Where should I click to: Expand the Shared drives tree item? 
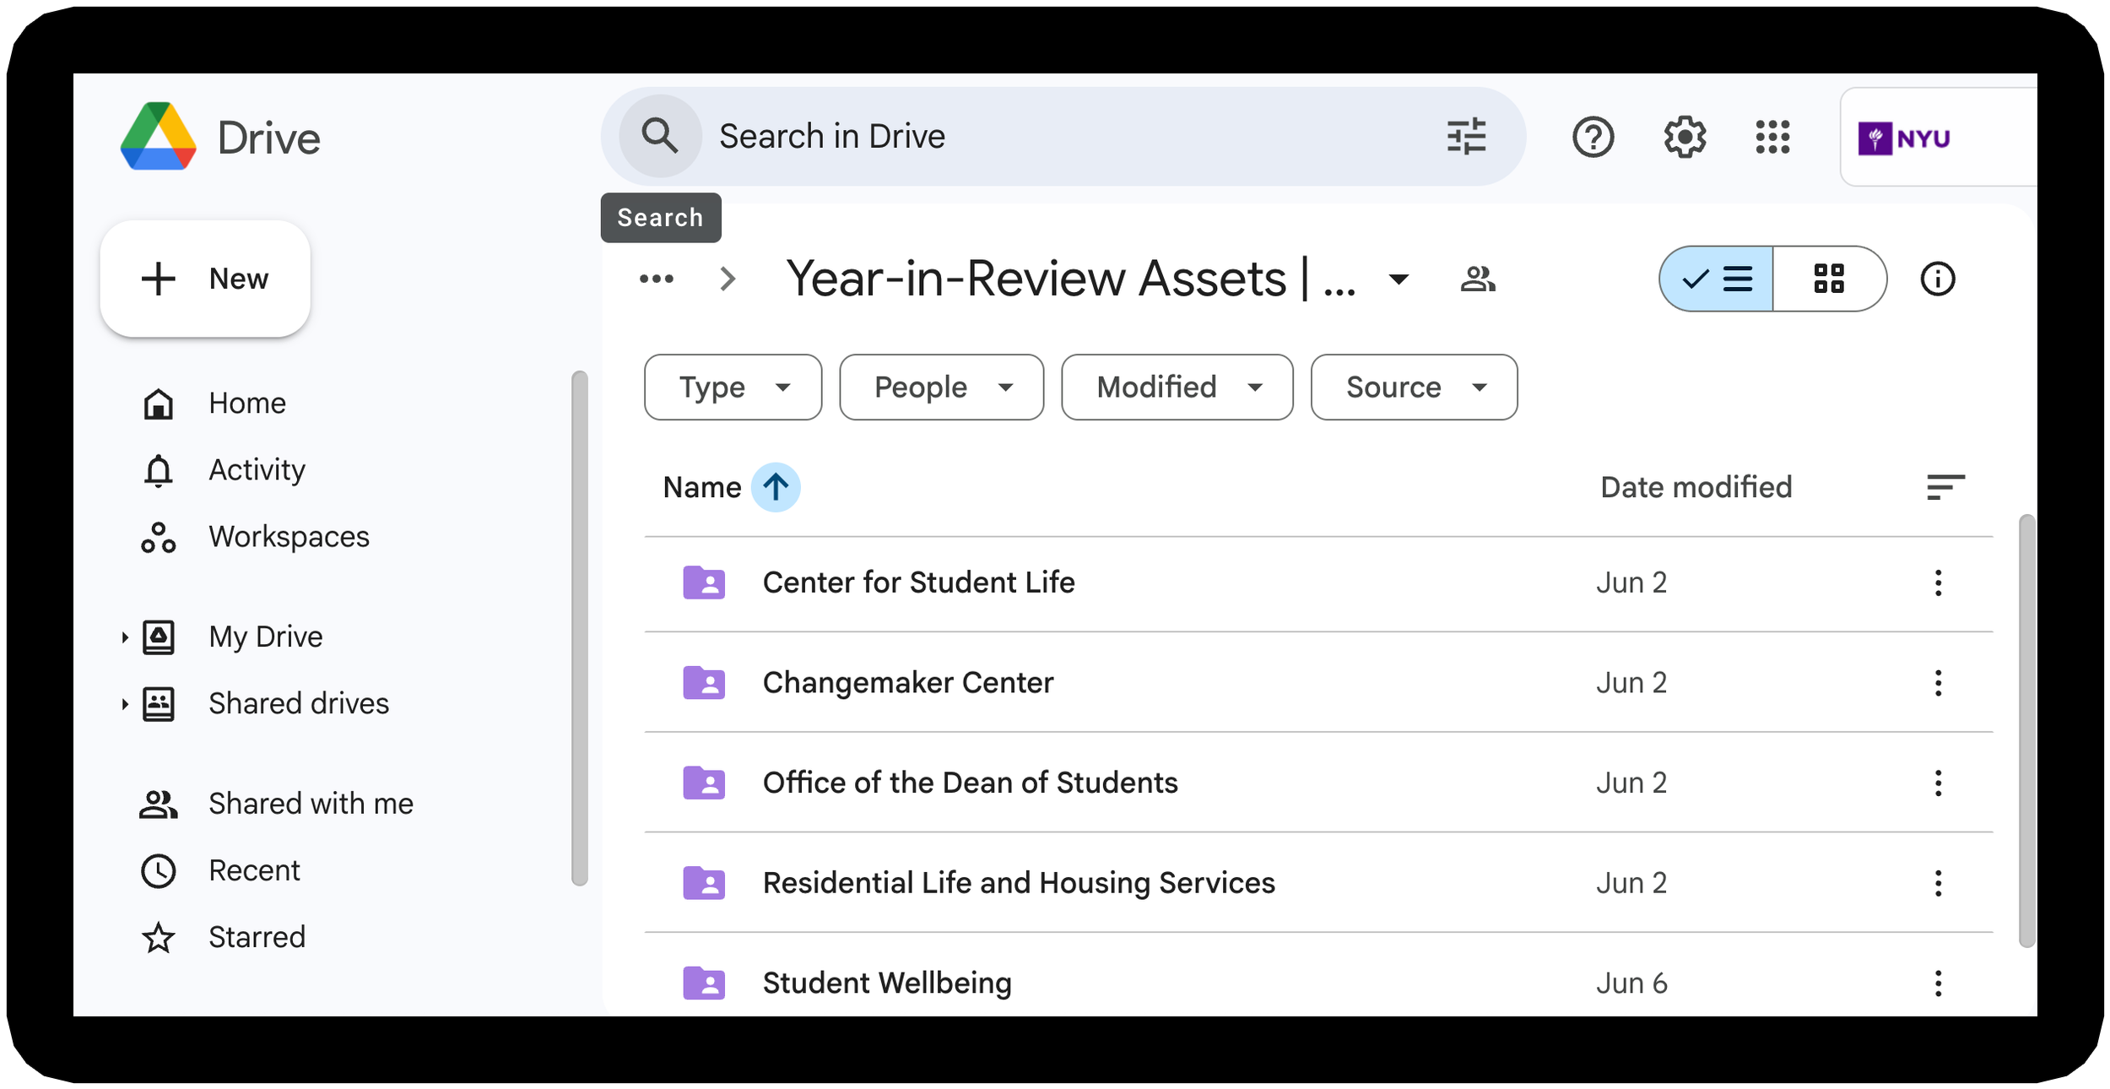click(125, 703)
